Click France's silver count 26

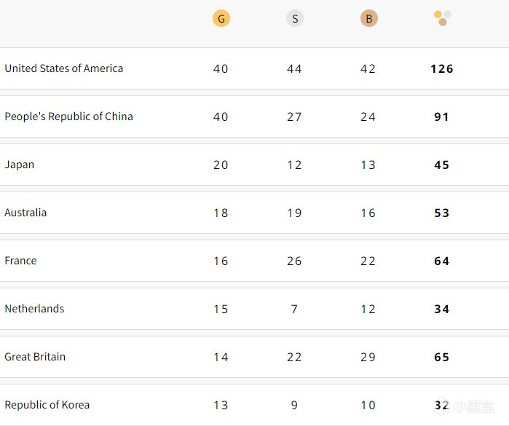pos(294,261)
